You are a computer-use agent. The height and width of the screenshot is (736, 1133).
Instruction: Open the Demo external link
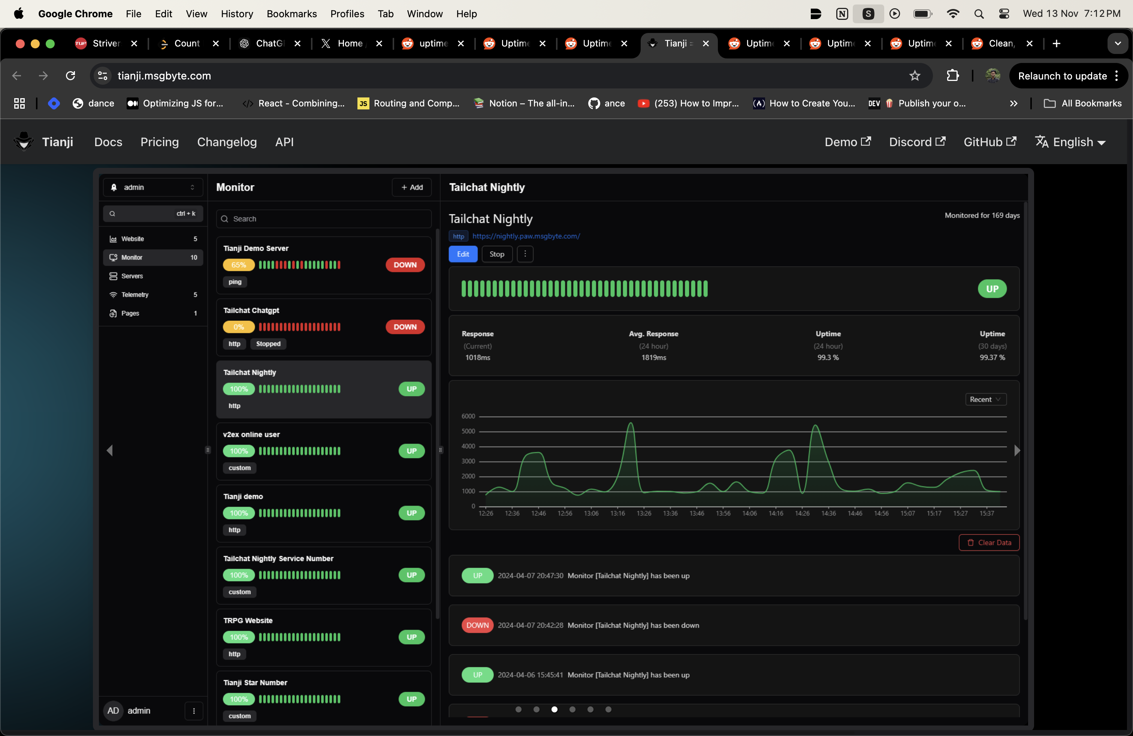(x=848, y=142)
